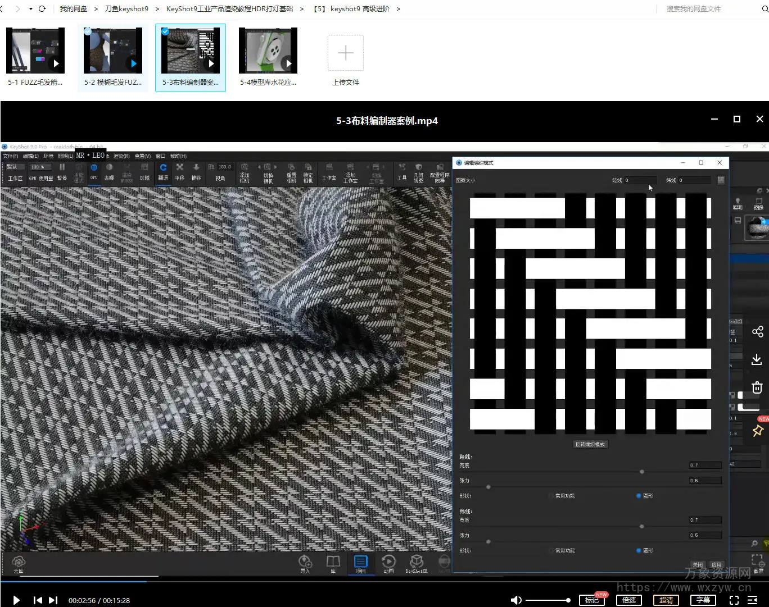
Task: Play the paused video
Action: tap(16, 600)
